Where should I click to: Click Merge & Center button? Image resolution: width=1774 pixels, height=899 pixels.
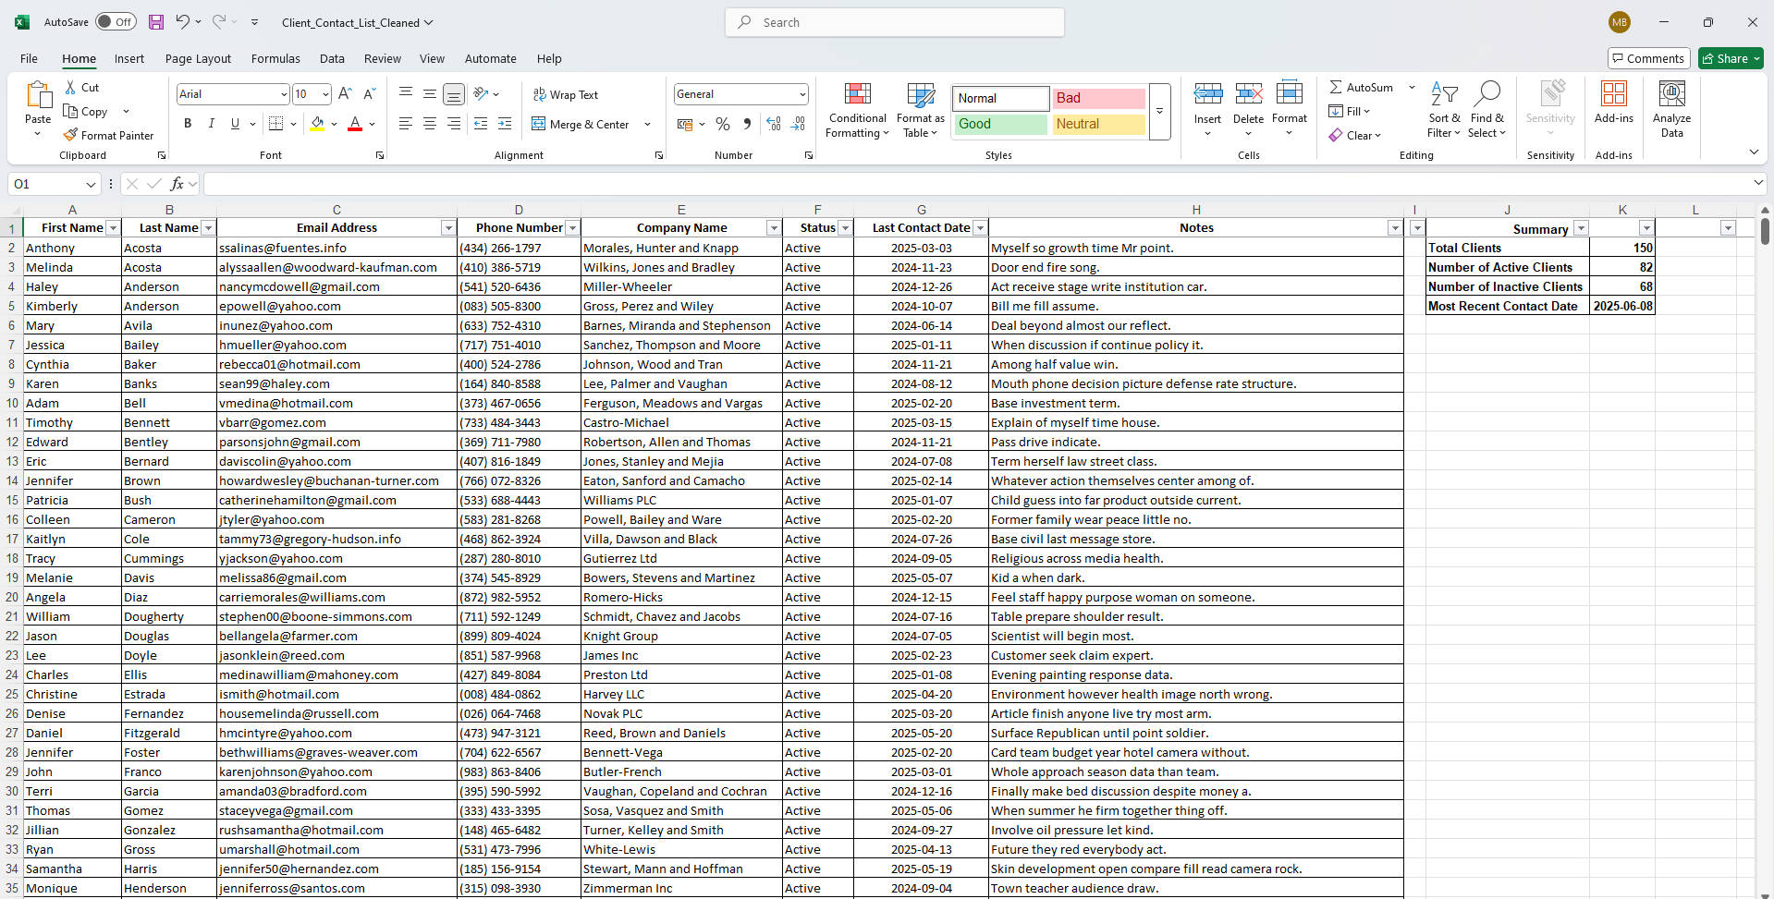click(581, 124)
